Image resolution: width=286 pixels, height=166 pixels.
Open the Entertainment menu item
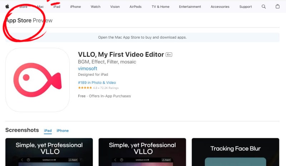[x=190, y=6]
